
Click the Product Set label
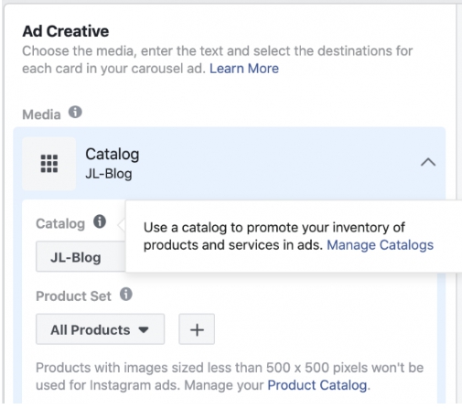coord(73,296)
